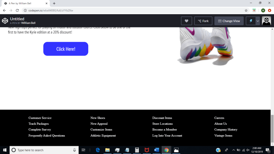The height and width of the screenshot is (154, 274).
Task: Reload the page with the refresh icon
Action: tap(17, 10)
